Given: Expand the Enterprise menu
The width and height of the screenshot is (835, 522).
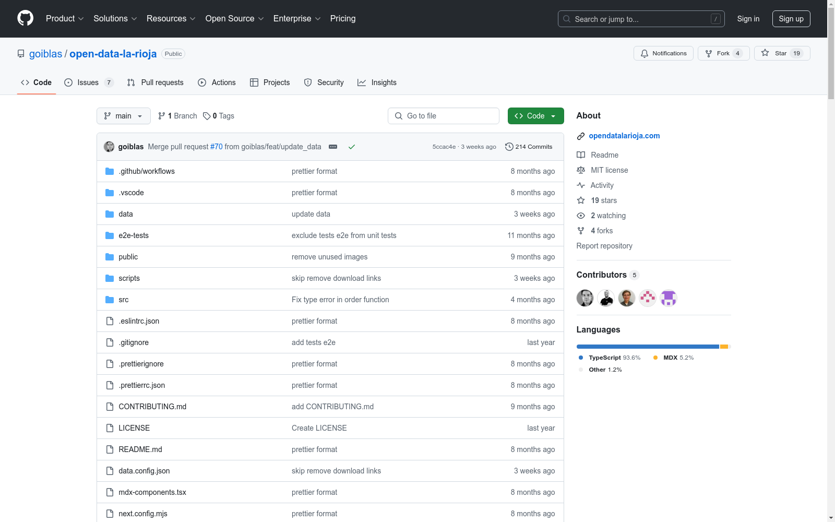Looking at the screenshot, I should click(x=297, y=19).
